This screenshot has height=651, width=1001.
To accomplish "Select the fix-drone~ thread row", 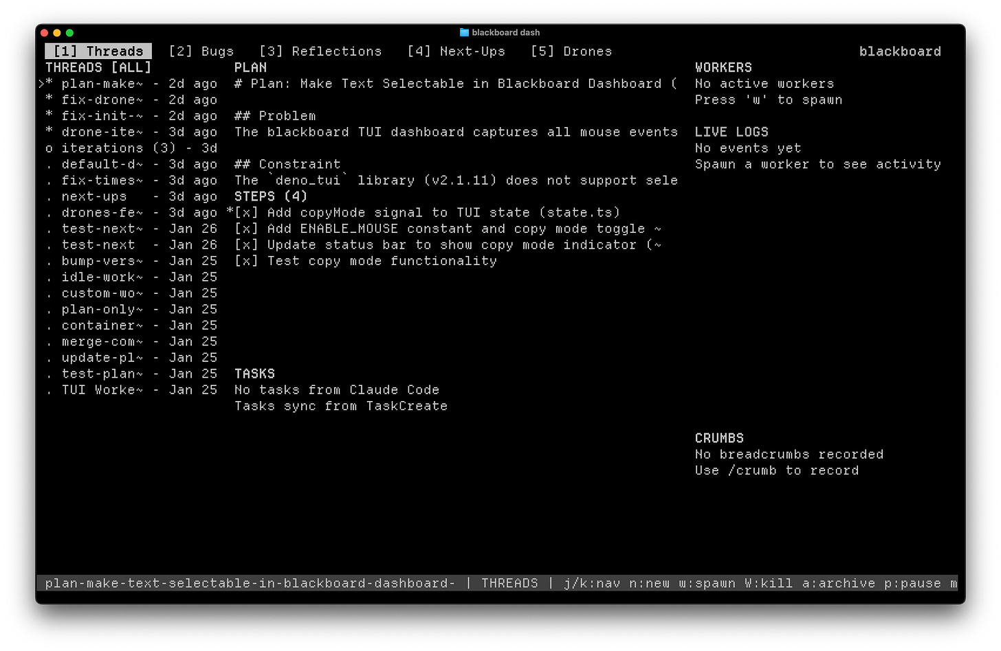I will pos(131,100).
